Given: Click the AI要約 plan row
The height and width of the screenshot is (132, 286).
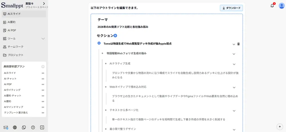Looking at the screenshot, I should click(x=24, y=101).
